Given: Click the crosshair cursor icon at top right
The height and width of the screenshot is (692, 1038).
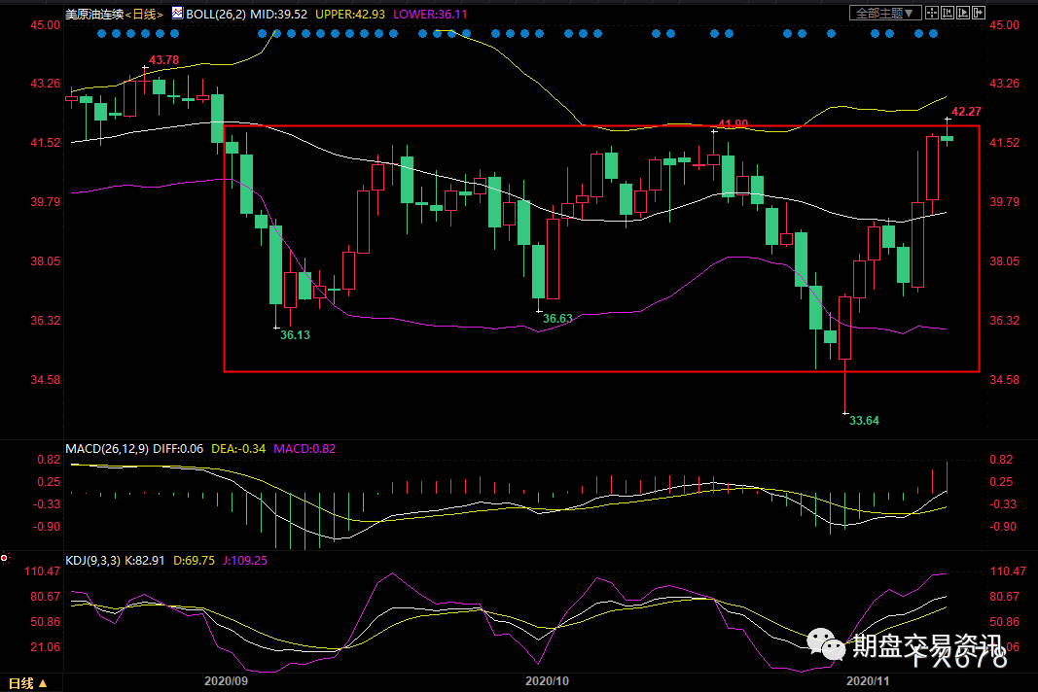Looking at the screenshot, I should click(x=932, y=13).
